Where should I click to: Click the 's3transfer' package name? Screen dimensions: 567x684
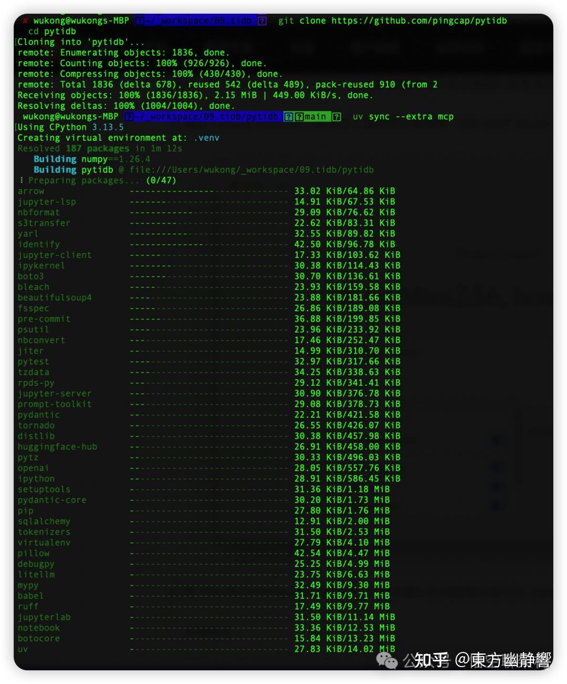click(44, 223)
